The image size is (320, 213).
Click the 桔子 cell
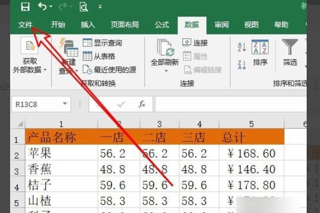click(61, 184)
